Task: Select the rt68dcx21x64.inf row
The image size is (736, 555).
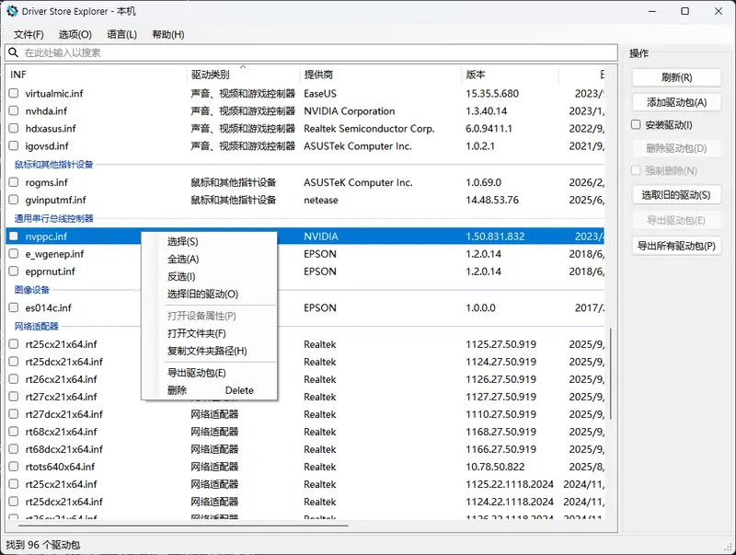Action: tap(305, 449)
